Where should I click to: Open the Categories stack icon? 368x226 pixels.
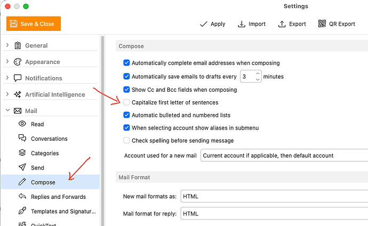(x=22, y=152)
